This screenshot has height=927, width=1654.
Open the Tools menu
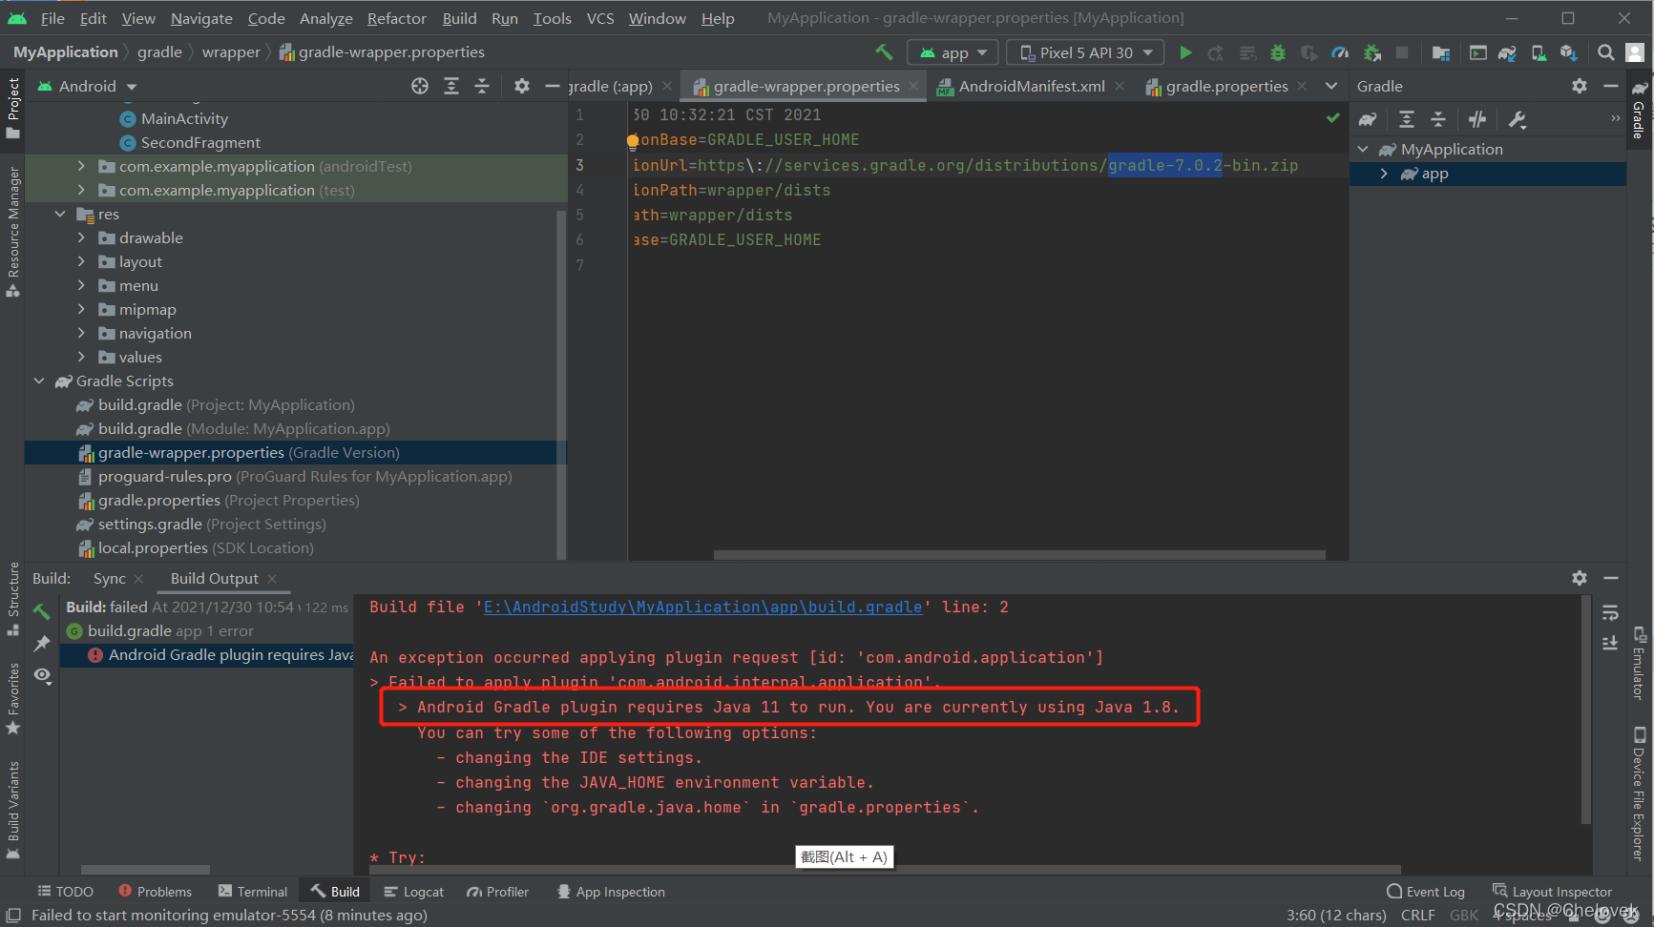tap(552, 18)
